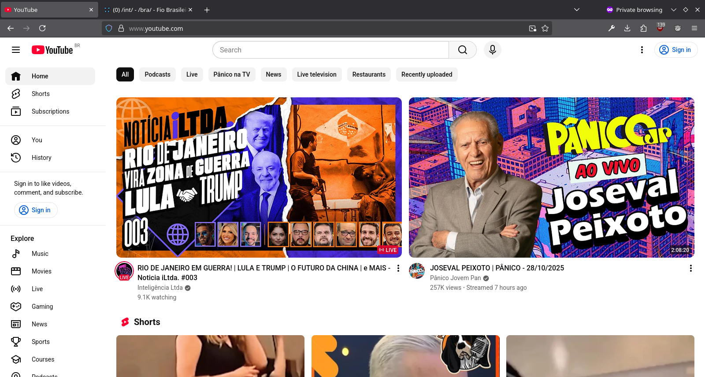Open Pânico Jovem Pan channel name link
Viewport: 705px width, 377px height.
456,278
